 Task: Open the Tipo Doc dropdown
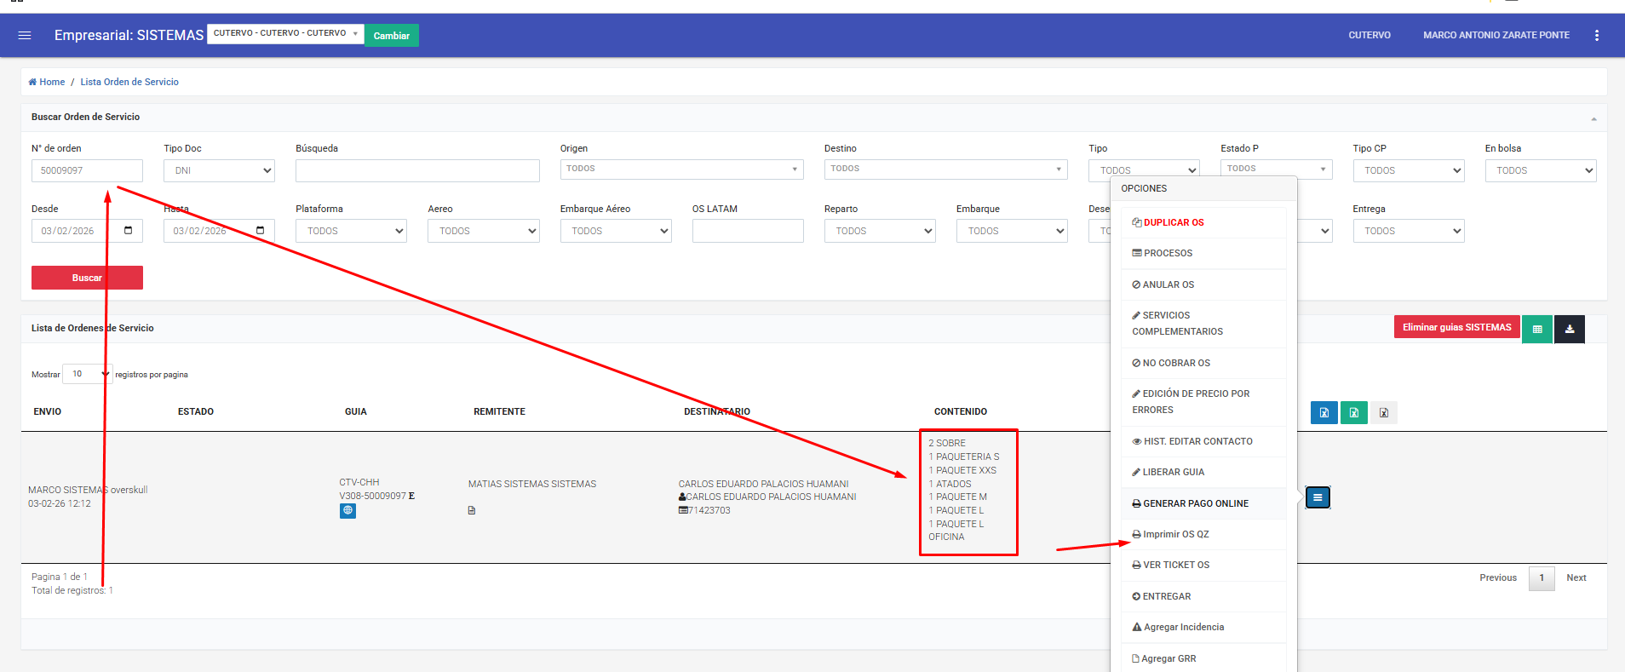tap(219, 170)
